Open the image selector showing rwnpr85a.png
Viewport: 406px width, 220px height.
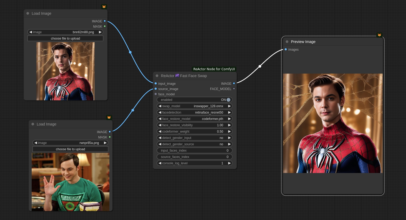tap(70, 143)
